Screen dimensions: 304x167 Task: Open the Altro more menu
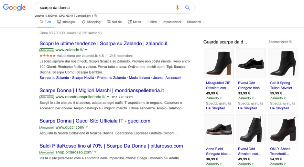pyautogui.click(x=152, y=22)
